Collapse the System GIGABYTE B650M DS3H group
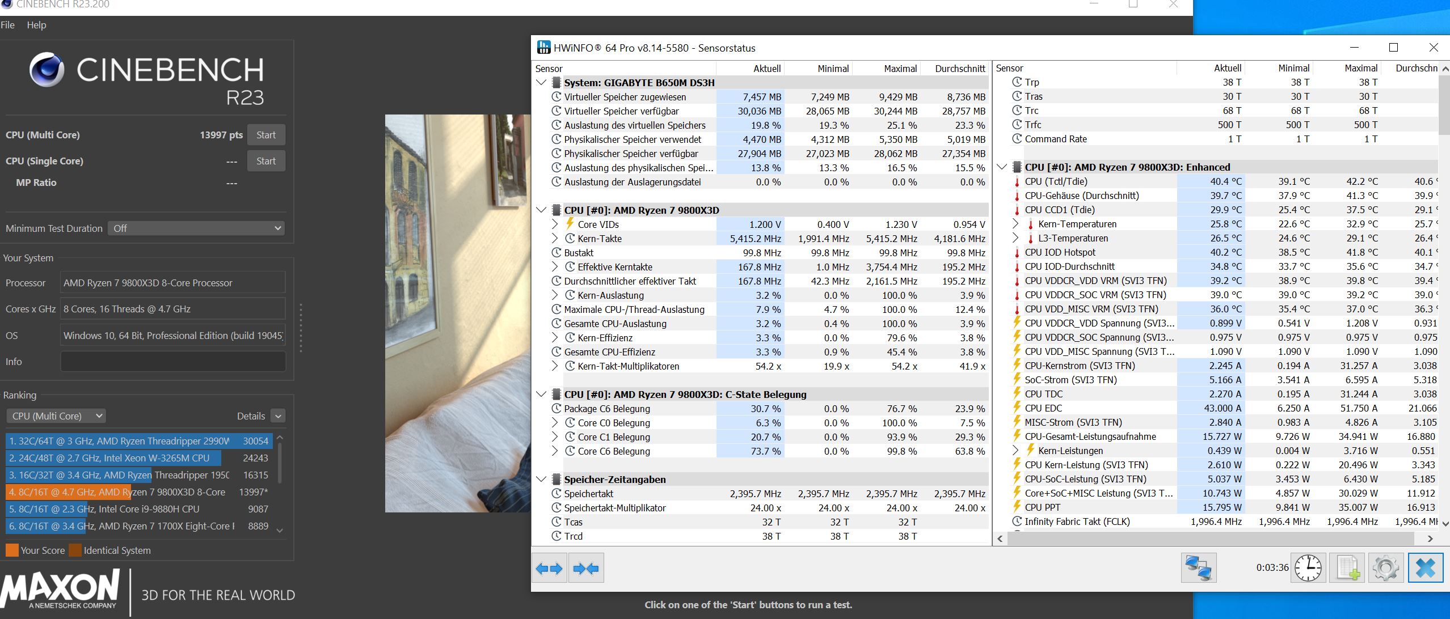The image size is (1450, 619). point(541,83)
